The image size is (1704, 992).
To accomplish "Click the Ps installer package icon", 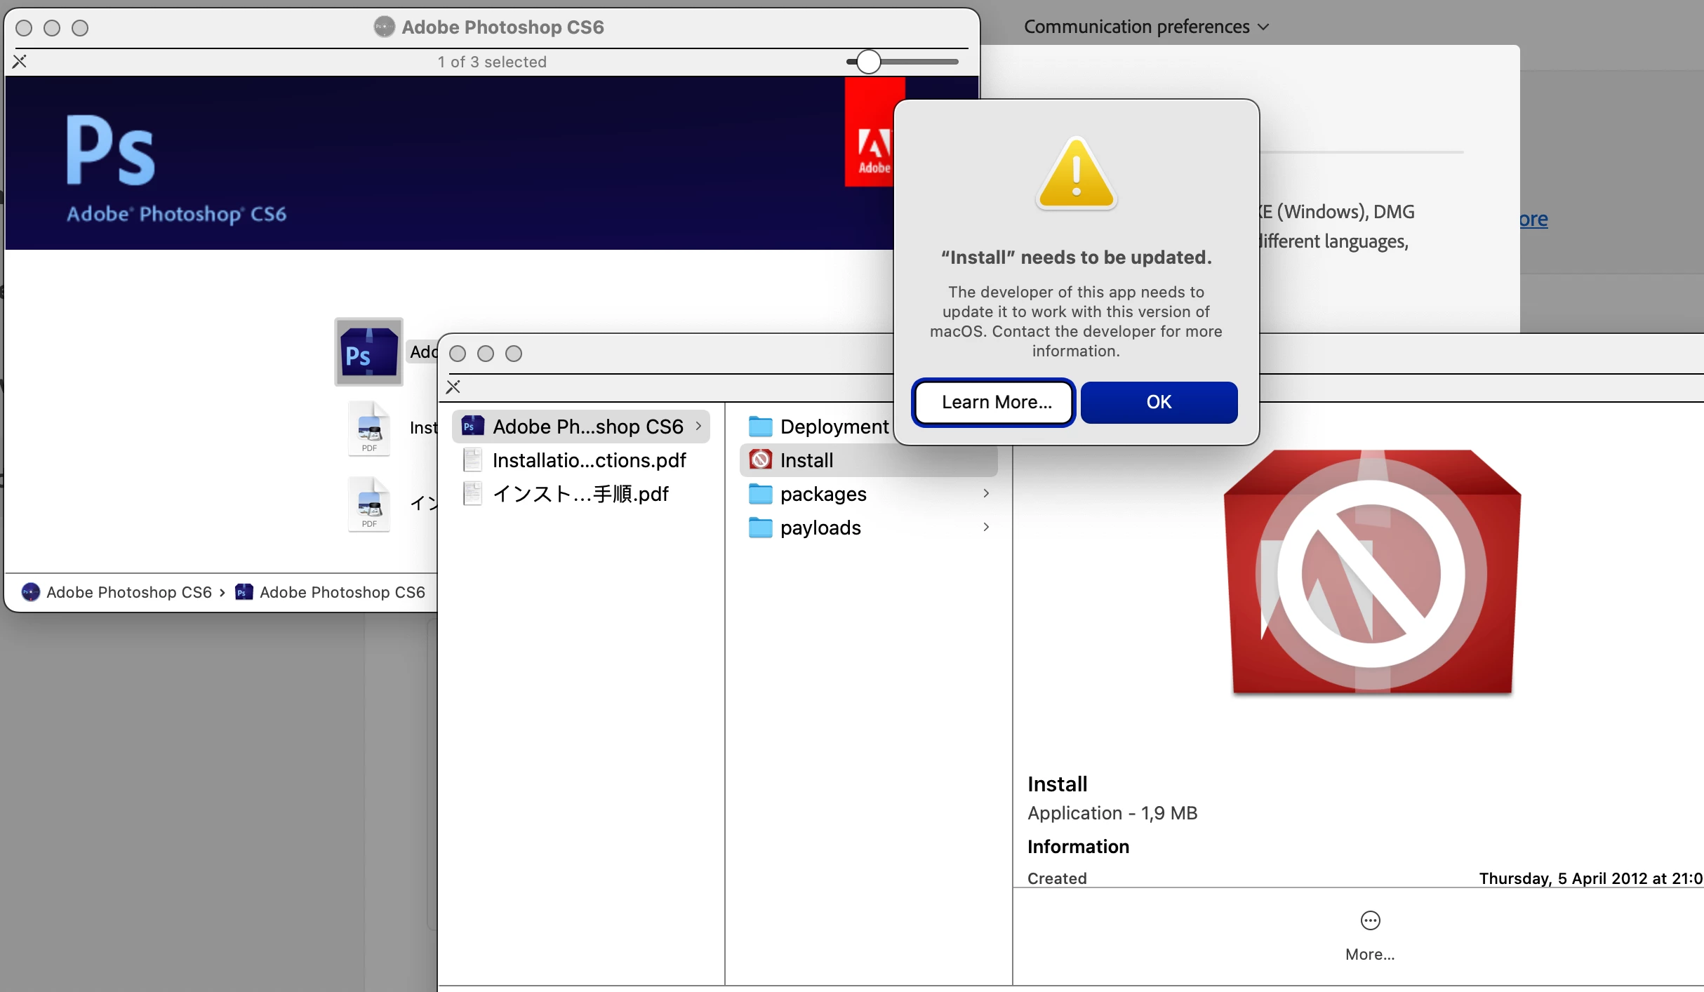I will (368, 352).
